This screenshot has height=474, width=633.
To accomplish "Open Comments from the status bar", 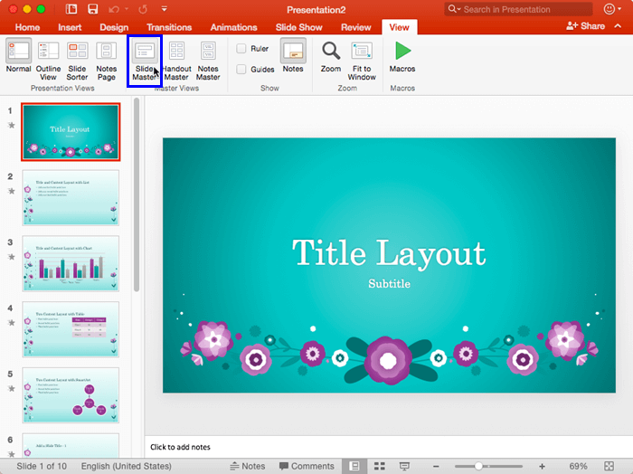I will tap(307, 466).
